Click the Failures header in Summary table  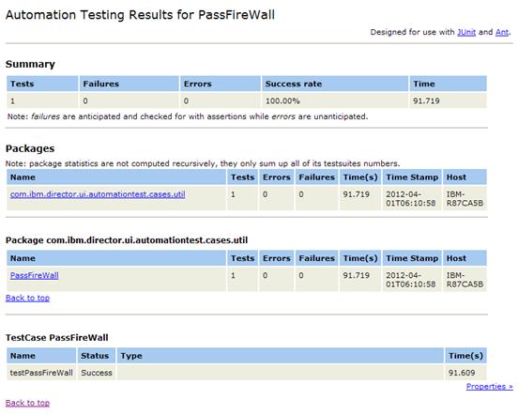pyautogui.click(x=129, y=84)
